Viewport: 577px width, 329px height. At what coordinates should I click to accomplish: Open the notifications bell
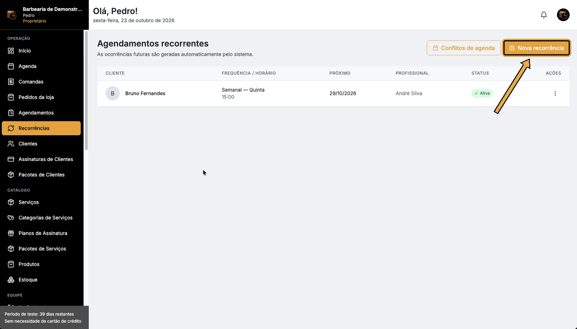point(544,15)
